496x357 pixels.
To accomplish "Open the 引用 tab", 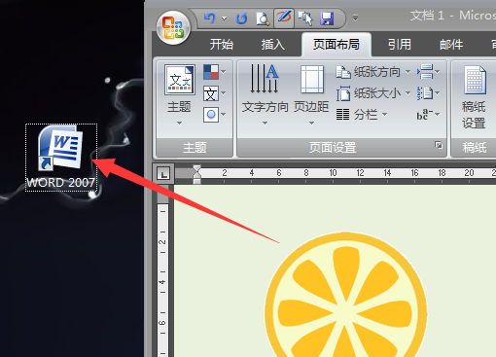I will [400, 45].
